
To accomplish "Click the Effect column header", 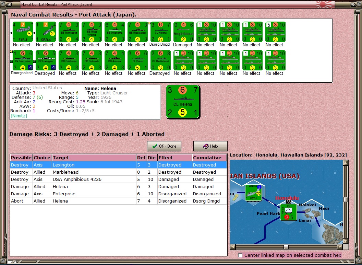I will [175, 158].
